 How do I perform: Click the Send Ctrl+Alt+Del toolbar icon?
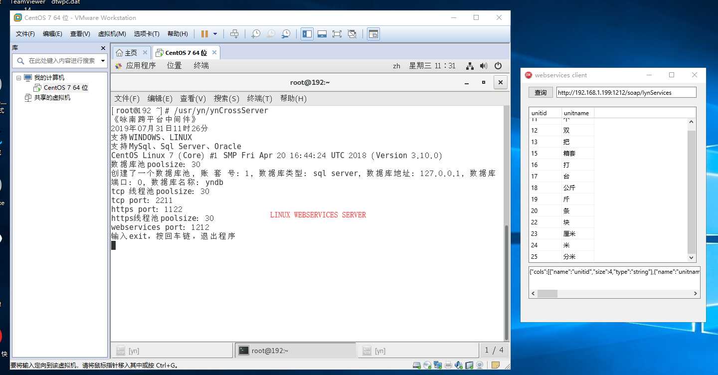(x=234, y=34)
